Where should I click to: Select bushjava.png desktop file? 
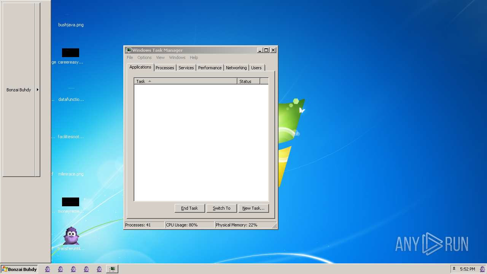tap(71, 25)
